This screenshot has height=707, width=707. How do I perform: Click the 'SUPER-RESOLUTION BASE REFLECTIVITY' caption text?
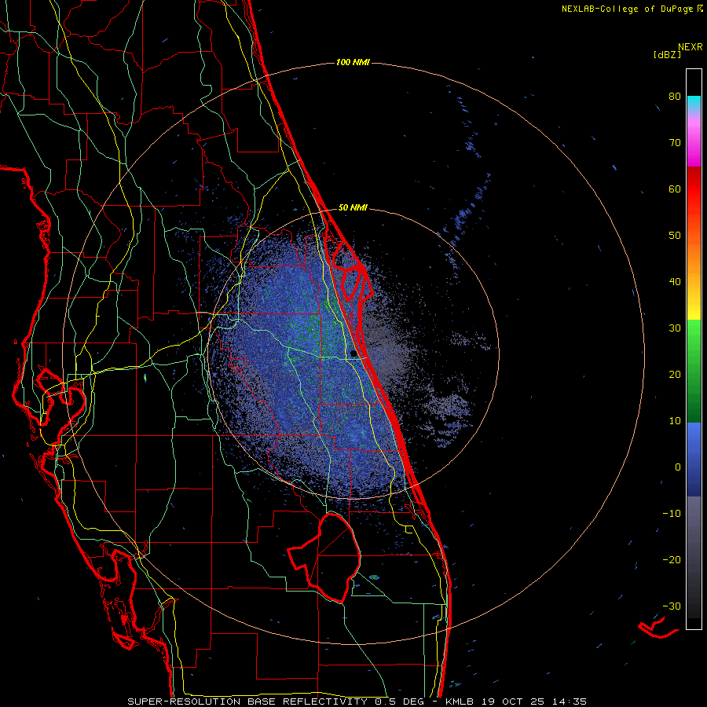(247, 702)
